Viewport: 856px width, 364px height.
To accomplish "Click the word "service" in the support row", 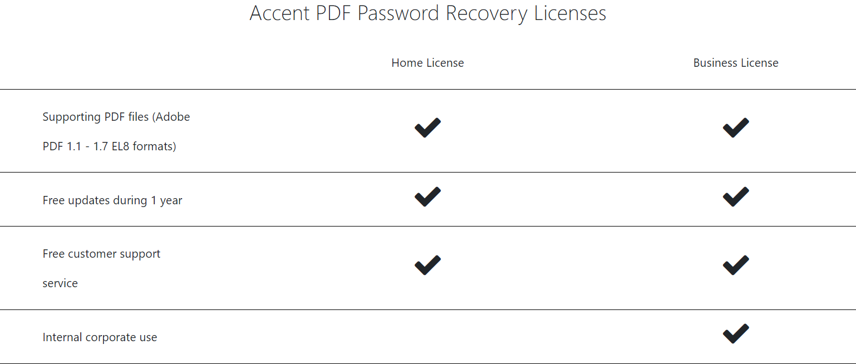I will coord(60,283).
